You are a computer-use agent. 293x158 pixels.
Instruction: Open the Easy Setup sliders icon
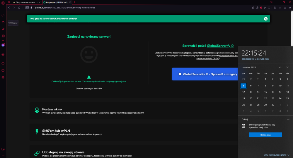click(290, 8)
